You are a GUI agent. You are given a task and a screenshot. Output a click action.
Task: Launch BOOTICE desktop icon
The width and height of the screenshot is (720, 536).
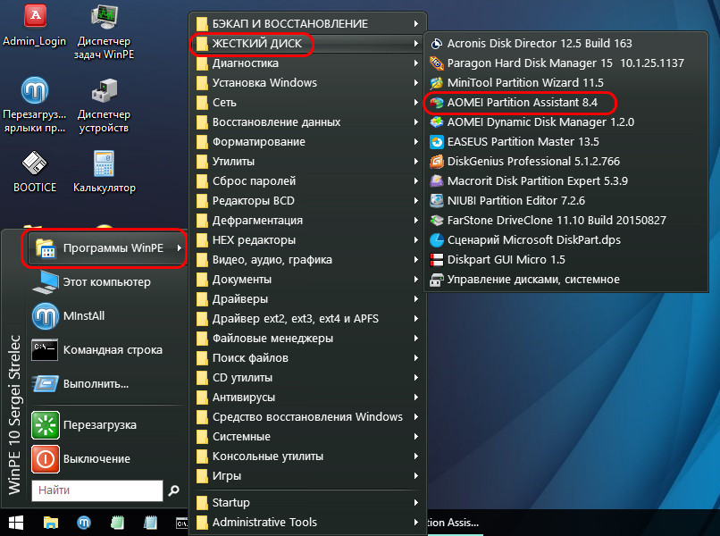(x=35, y=172)
